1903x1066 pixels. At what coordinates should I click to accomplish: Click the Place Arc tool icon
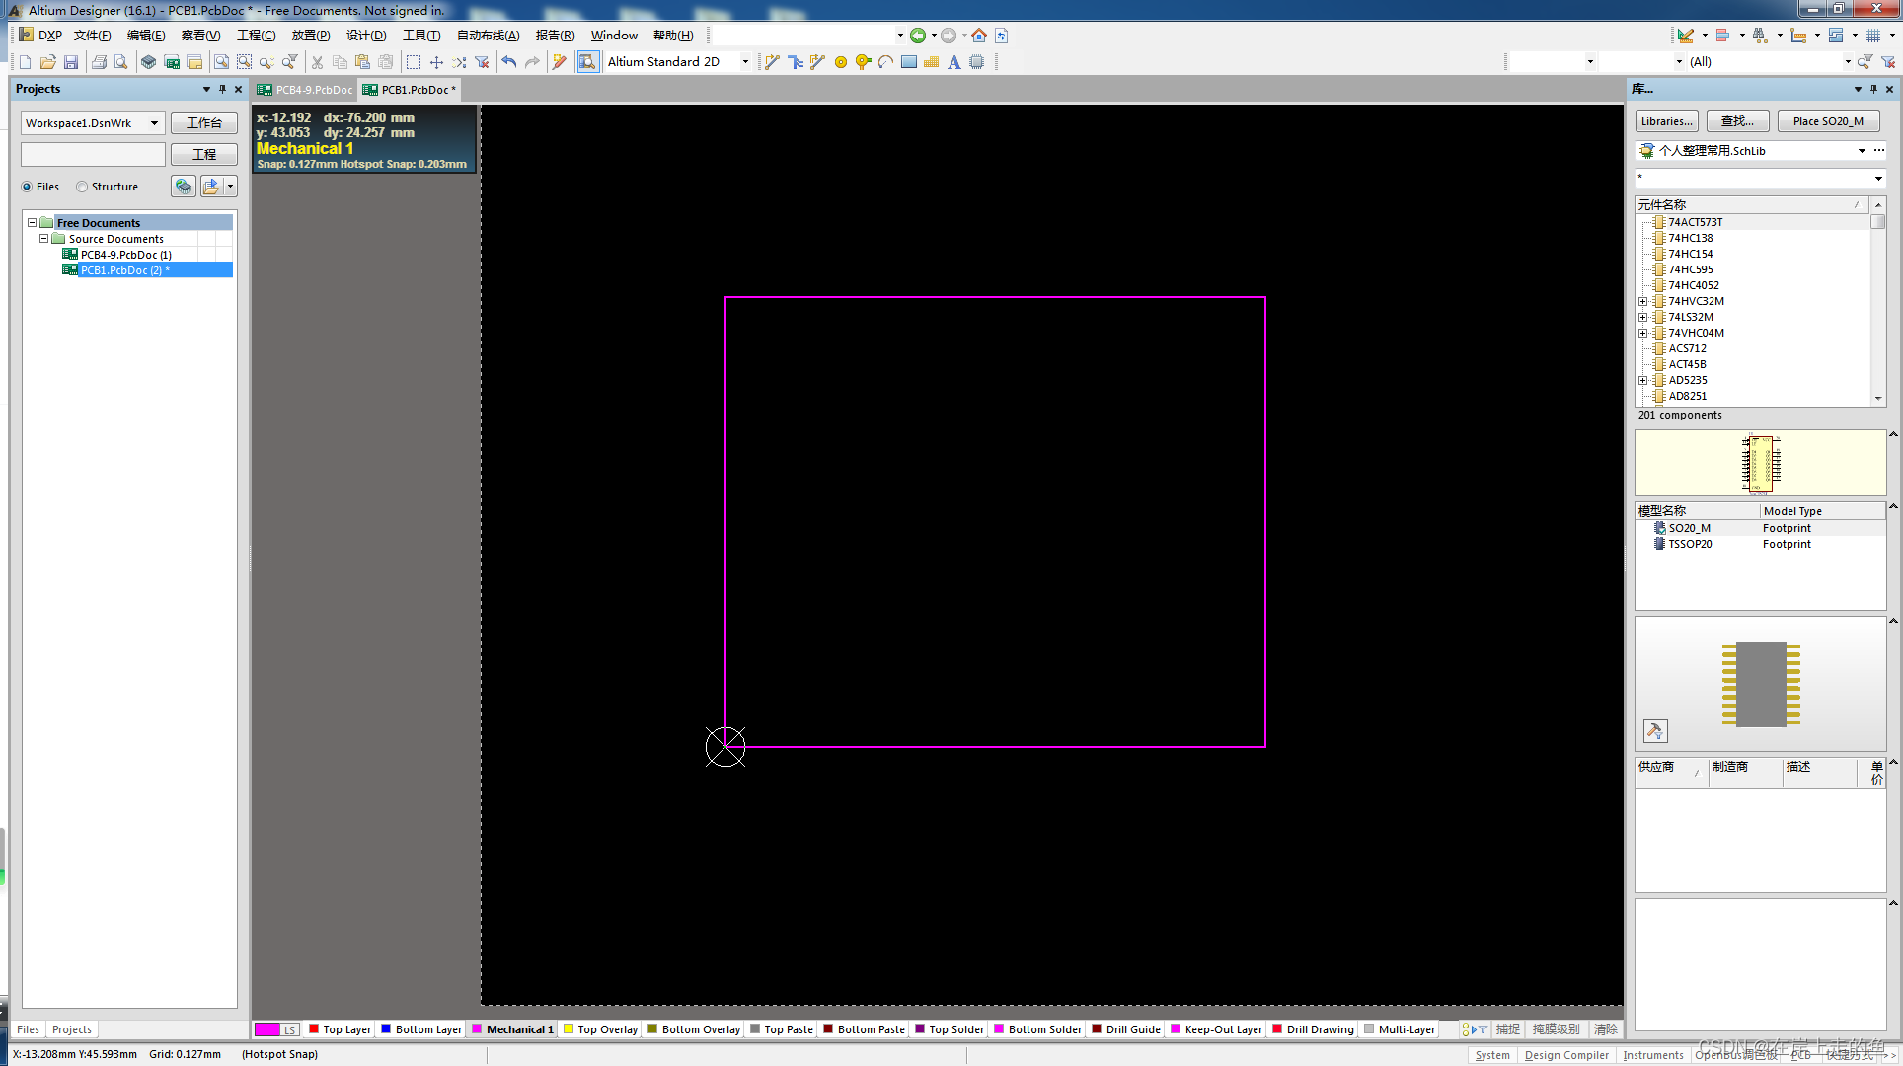point(885,62)
